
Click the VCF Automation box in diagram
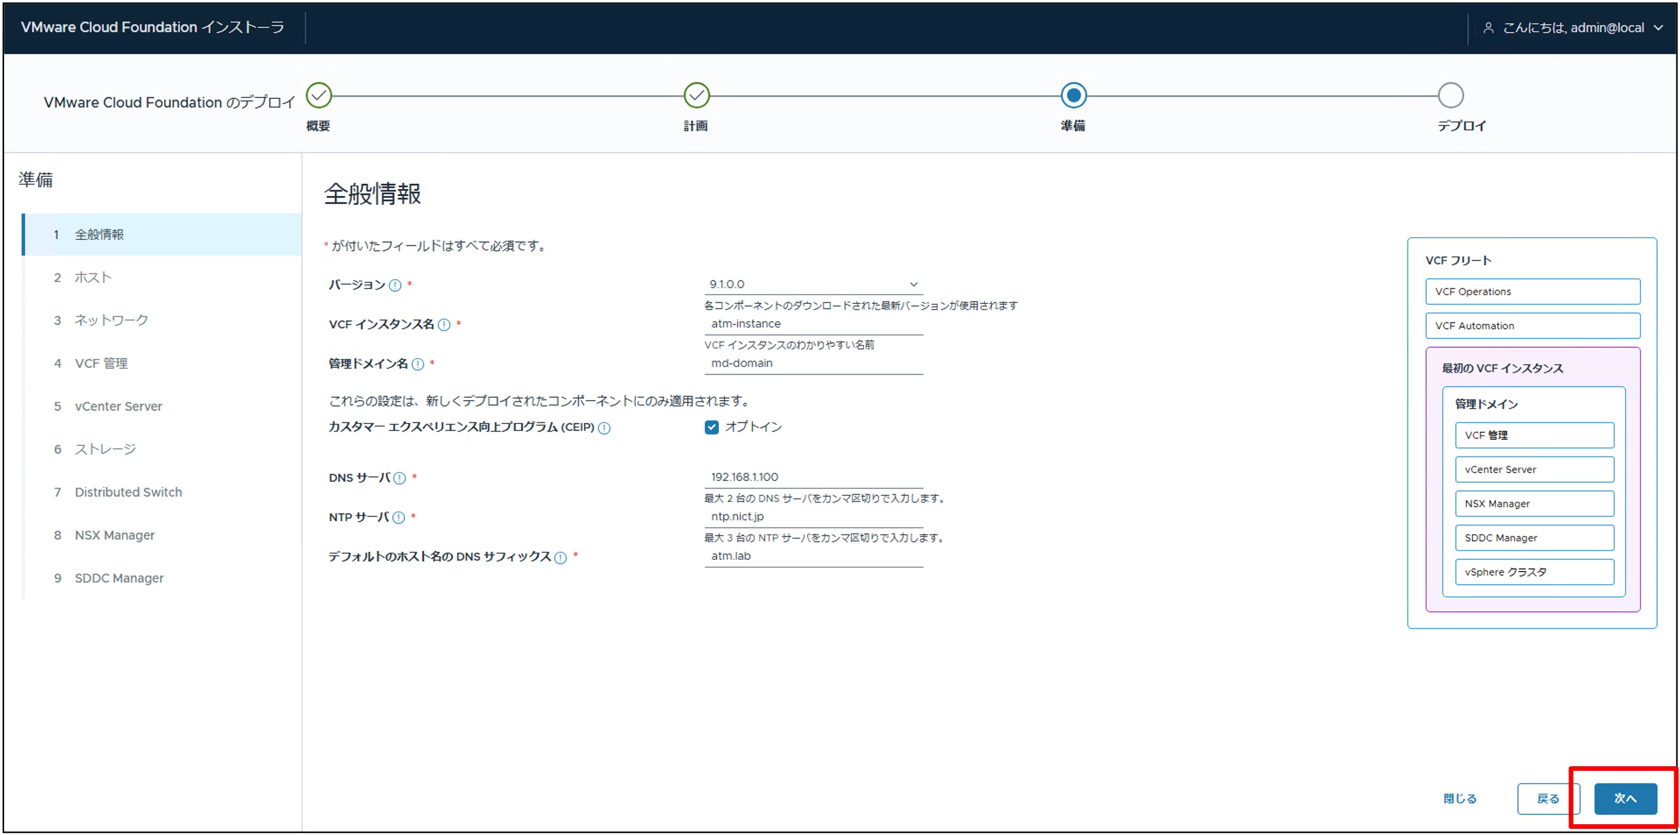point(1533,326)
